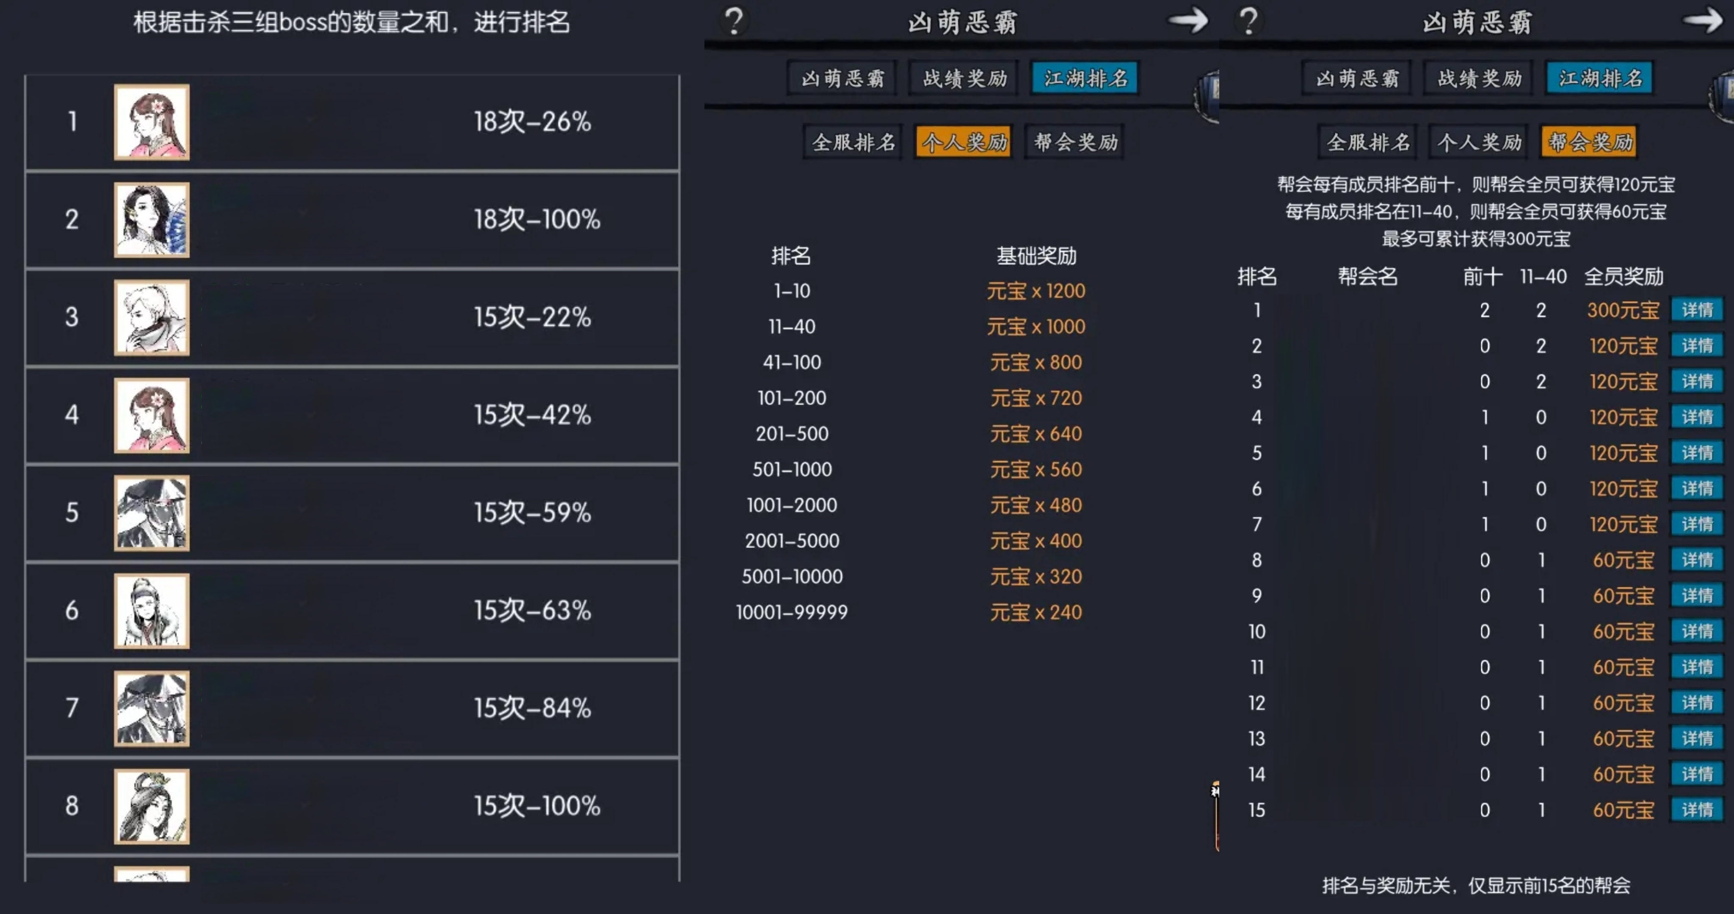Open rank 2 player's dark-haired avatar
This screenshot has width=1734, height=914.
click(152, 220)
